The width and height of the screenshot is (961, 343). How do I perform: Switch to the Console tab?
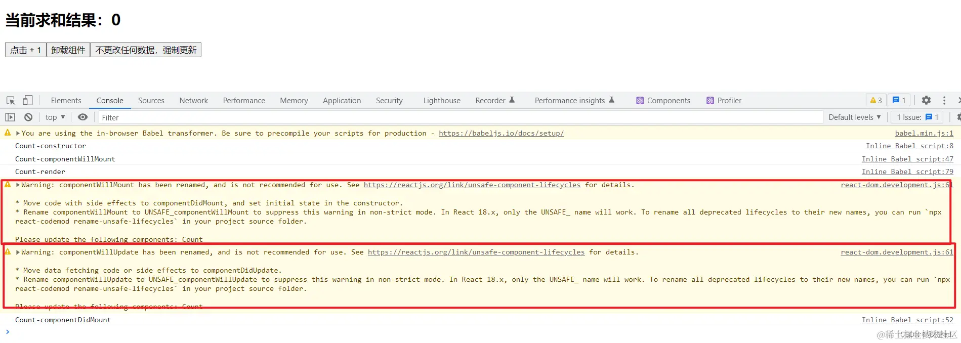pos(110,101)
